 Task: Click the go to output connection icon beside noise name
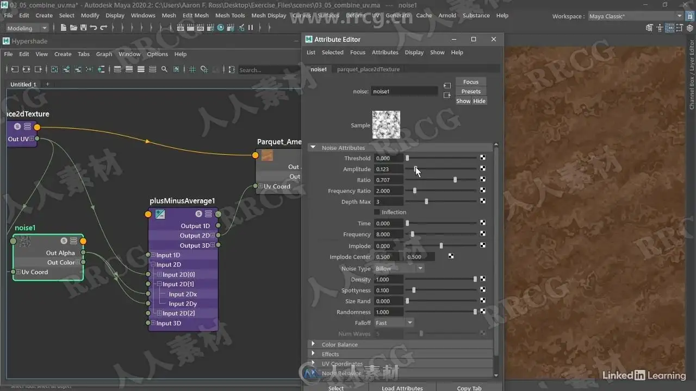[447, 96]
